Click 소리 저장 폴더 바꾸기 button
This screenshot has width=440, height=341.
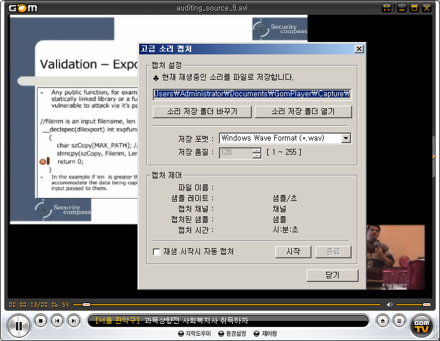(202, 112)
